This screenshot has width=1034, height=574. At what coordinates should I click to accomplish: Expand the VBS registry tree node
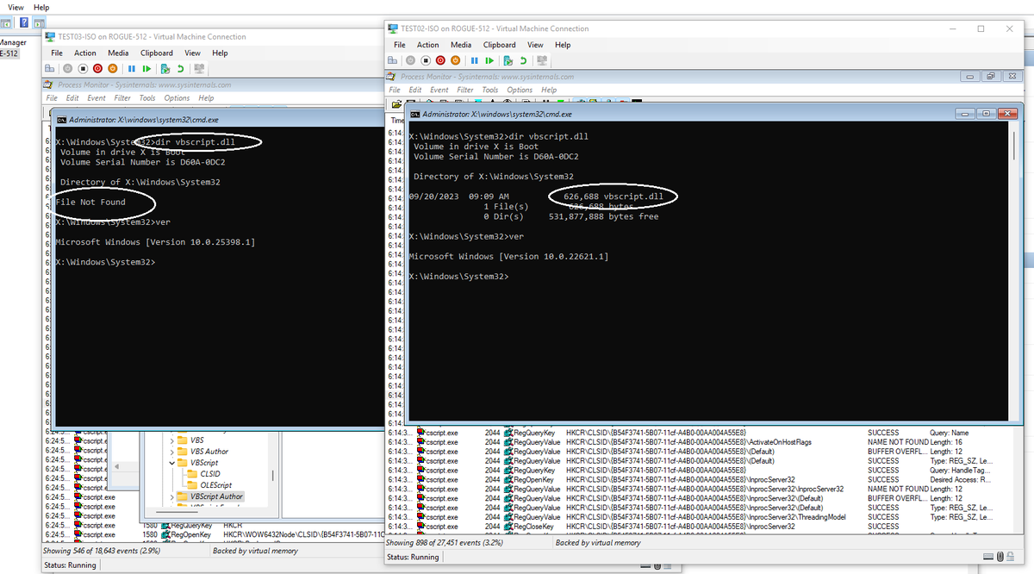click(172, 440)
